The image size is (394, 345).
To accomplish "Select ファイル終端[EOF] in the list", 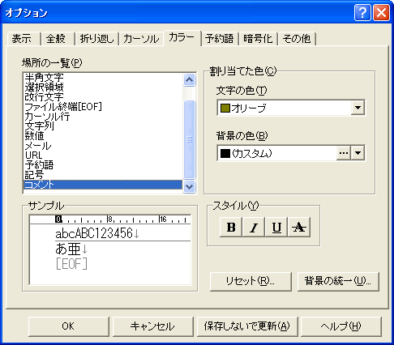I will 103,107.
